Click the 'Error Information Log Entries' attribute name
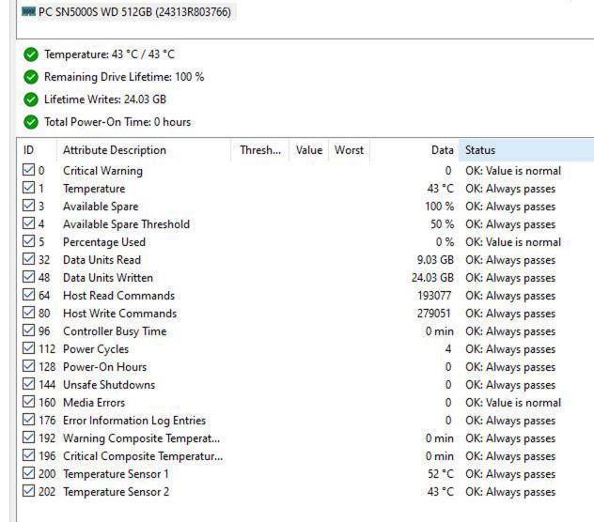The image size is (594, 522). point(134,421)
